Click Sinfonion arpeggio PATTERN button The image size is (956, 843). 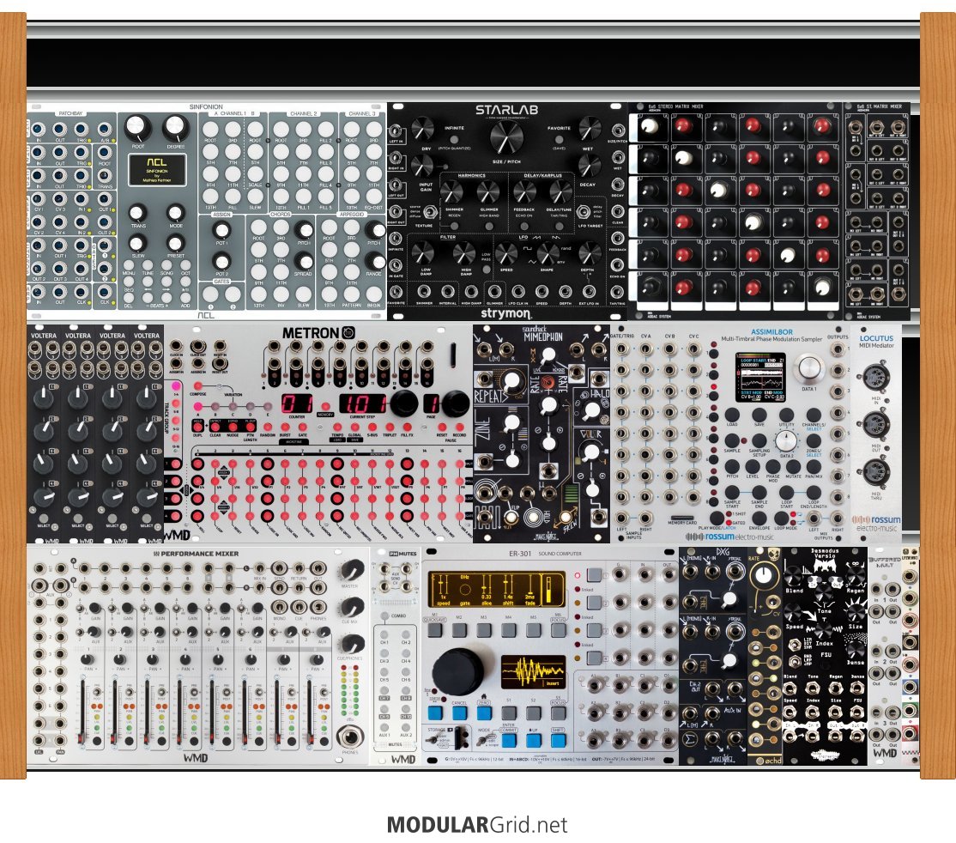pos(352,294)
